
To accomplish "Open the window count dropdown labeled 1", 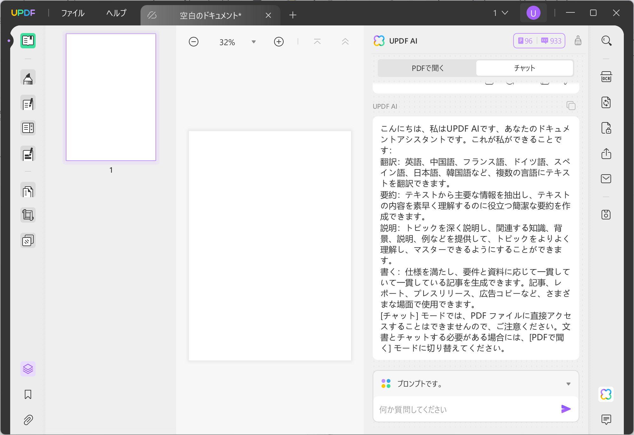I will point(501,13).
